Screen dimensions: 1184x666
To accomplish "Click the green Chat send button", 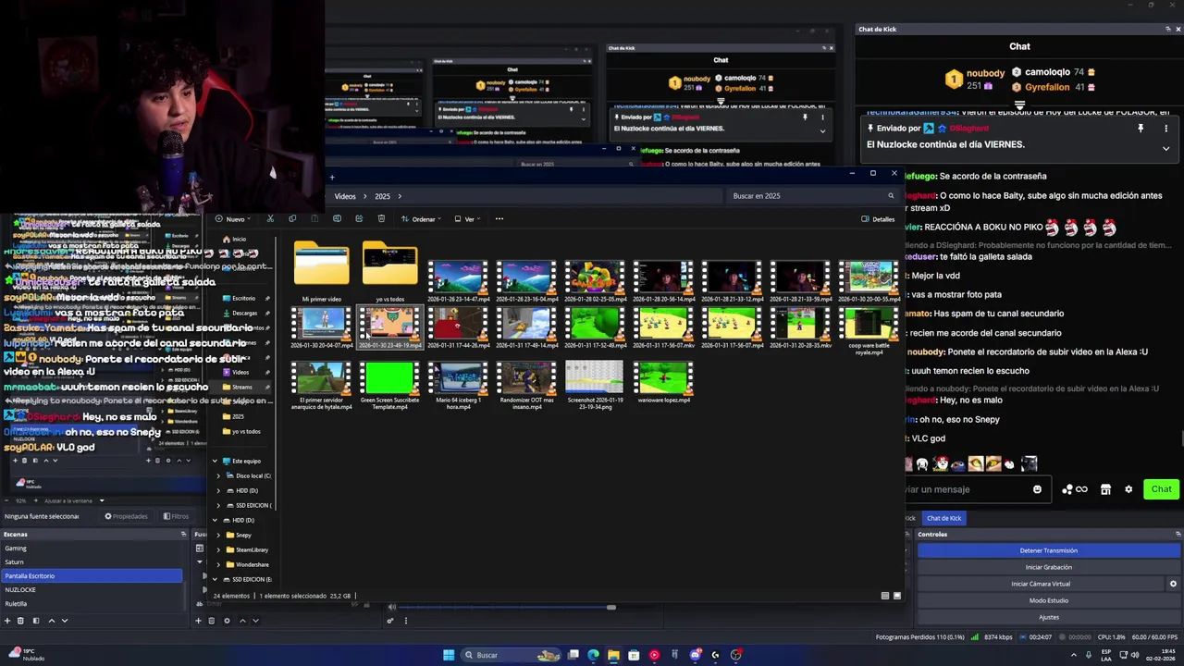I will tap(1161, 489).
